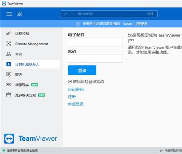This screenshot has height=154, width=182.
Task: Click the green connection status dot
Action: (4, 150)
